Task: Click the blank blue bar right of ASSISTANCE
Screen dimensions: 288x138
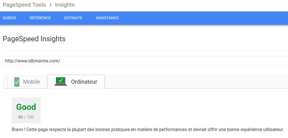Action: (x=202, y=18)
